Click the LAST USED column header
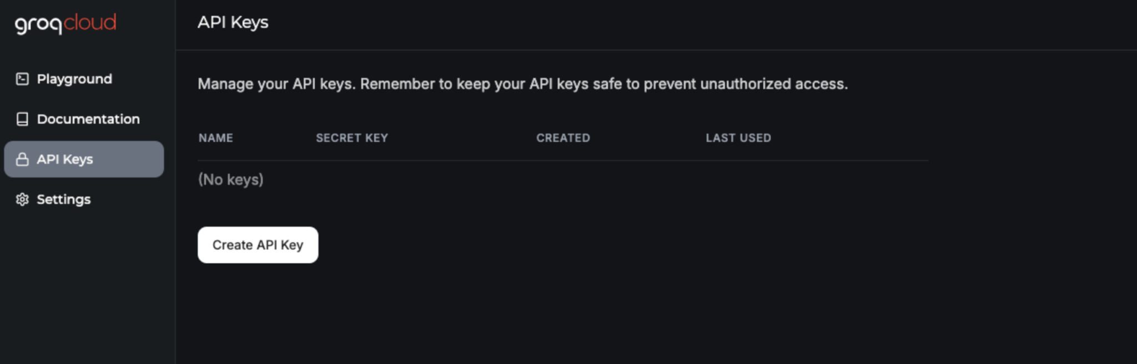1137x364 pixels. (738, 138)
